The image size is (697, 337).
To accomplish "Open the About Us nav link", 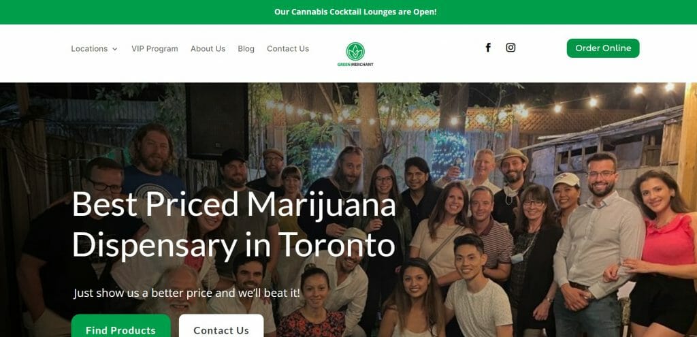I will click(x=208, y=49).
